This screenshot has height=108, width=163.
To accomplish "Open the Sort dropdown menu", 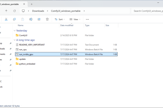I will [60, 19].
